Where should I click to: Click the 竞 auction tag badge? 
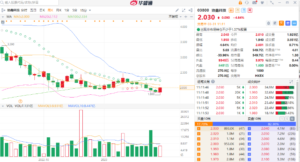(250, 10)
